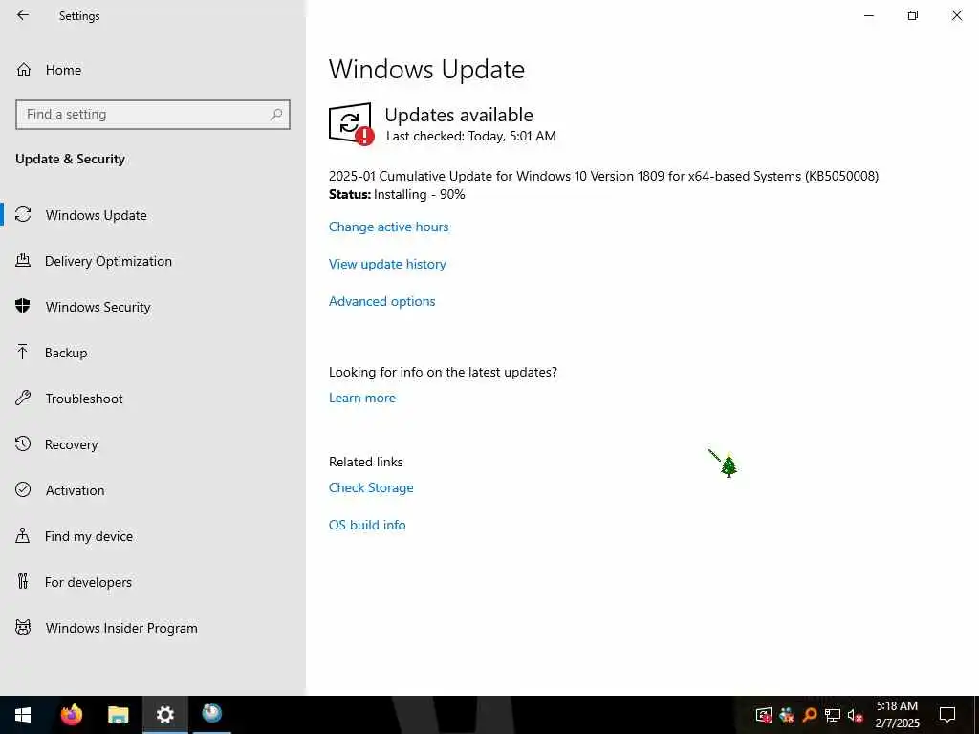
Task: Click the Windows Update sync arrows sidebar icon
Action: click(x=23, y=215)
